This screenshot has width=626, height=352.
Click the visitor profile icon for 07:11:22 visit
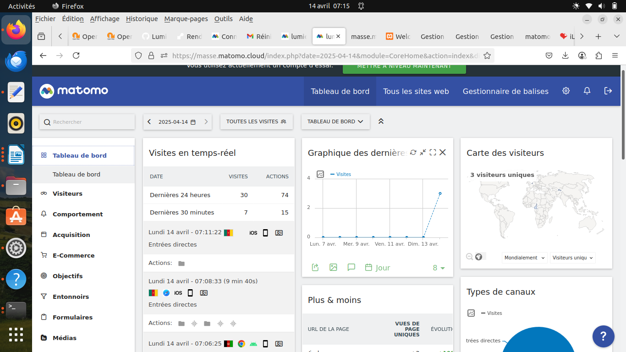279,233
